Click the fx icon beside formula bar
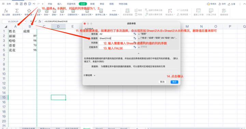 pyautogui.click(x=40, y=21)
